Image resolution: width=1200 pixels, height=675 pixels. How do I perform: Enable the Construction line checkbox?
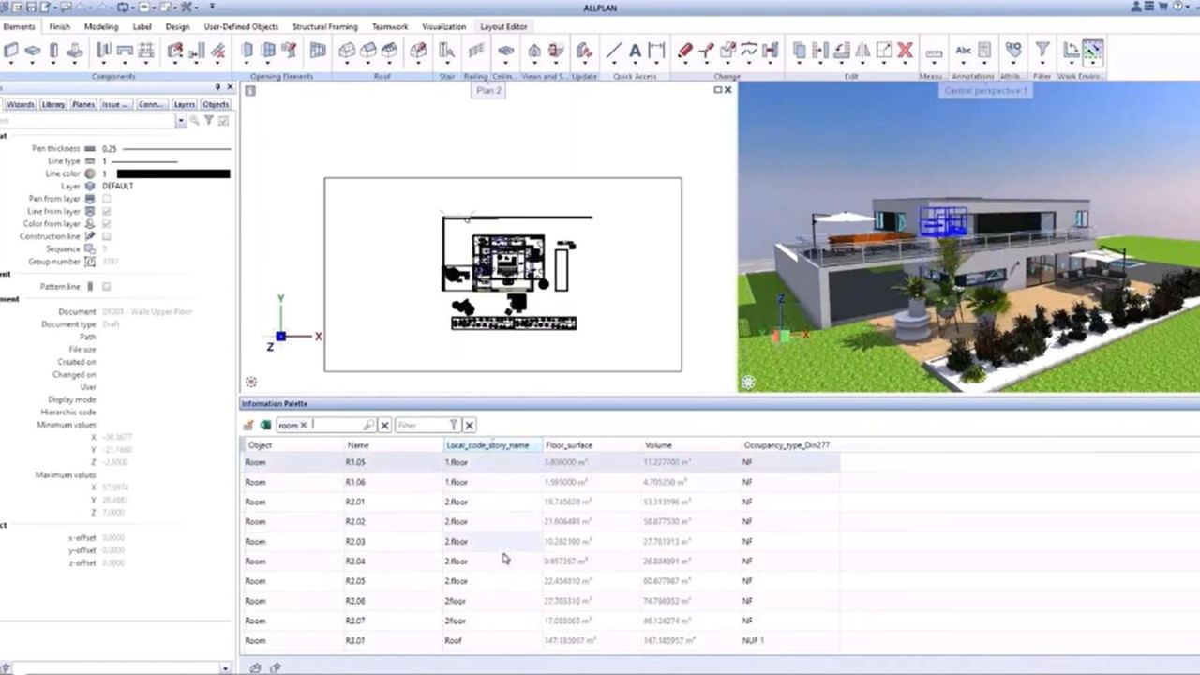click(x=106, y=236)
